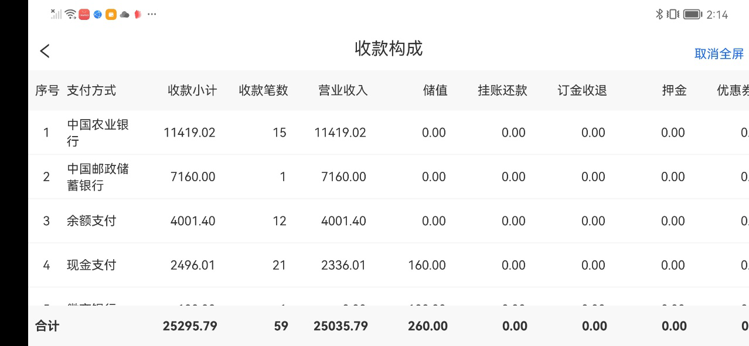
Task: Tap the 收款小计 column header
Action: 192,90
